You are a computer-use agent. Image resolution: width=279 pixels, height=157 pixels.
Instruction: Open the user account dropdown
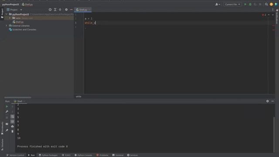tap(218, 4)
